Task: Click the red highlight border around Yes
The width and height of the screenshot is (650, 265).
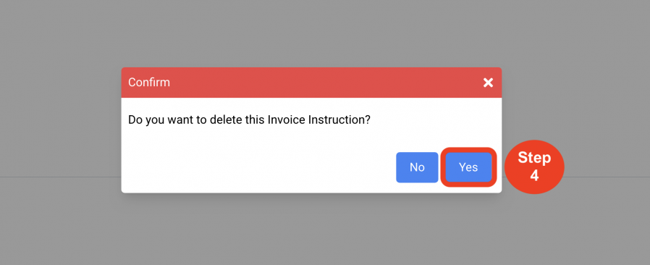Action: pyautogui.click(x=468, y=149)
